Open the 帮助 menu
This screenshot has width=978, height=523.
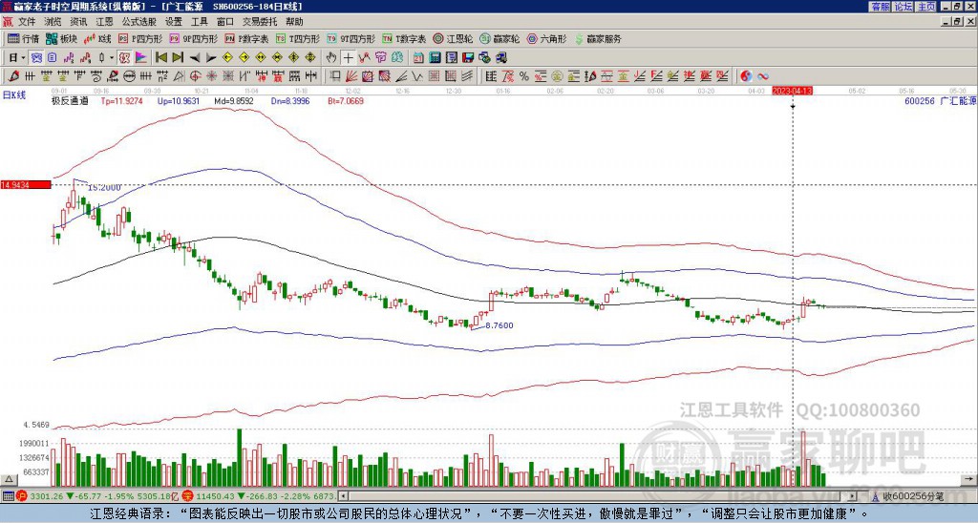294,22
